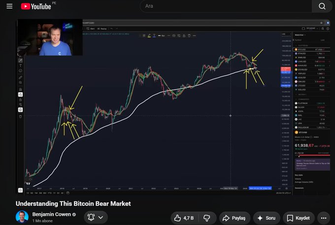
Task: Select BTCUSD row in watchlist
Action: [312, 50]
